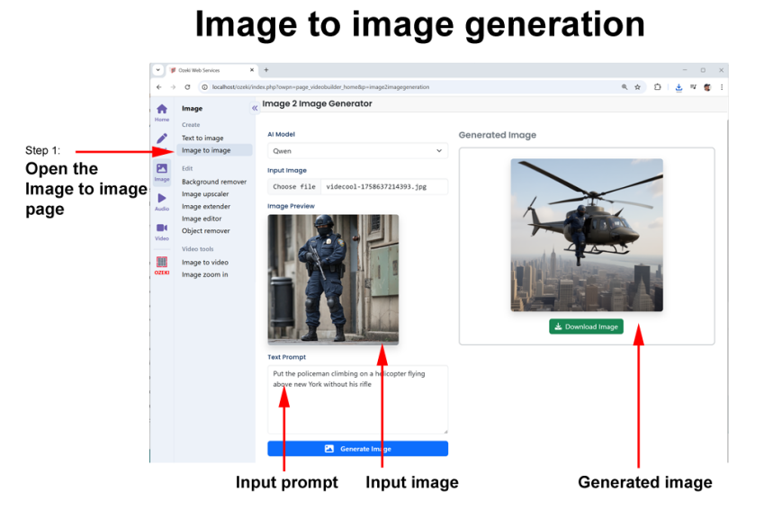Expand the AI Model Qwen dropdown
The width and height of the screenshot is (773, 510).
pyautogui.click(x=357, y=151)
